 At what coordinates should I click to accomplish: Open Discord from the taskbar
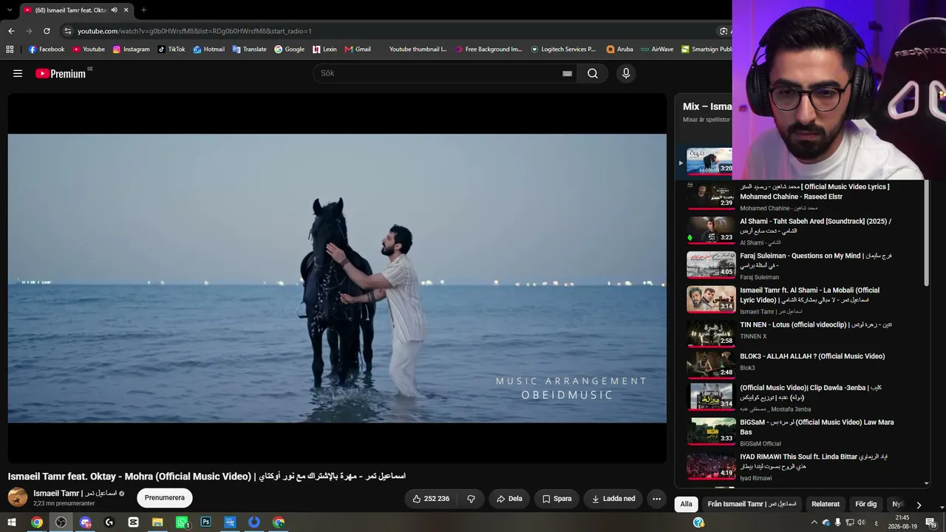[x=85, y=522]
